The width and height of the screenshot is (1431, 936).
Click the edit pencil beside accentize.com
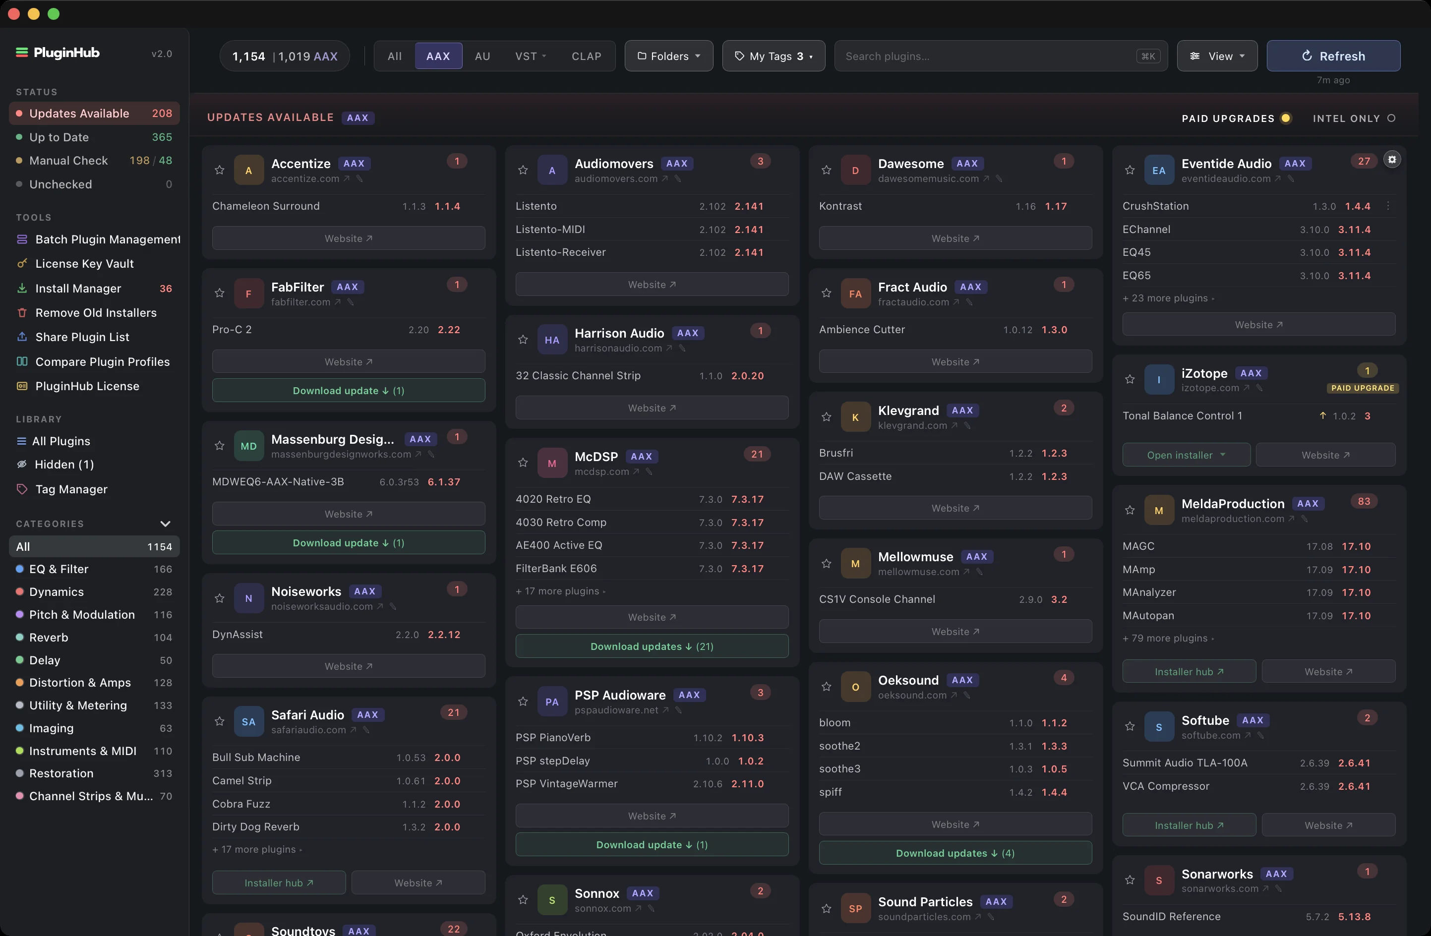(359, 178)
